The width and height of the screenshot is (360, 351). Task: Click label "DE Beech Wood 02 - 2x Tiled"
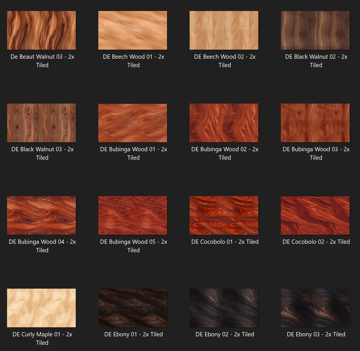click(x=225, y=61)
